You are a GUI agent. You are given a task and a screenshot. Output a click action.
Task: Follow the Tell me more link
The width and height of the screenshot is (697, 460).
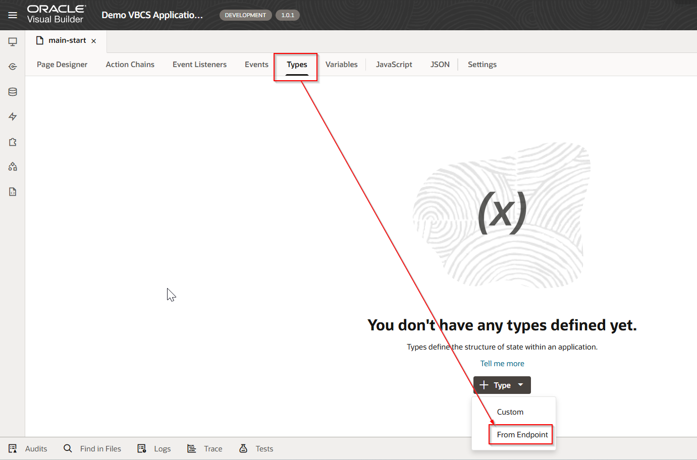[x=502, y=364]
